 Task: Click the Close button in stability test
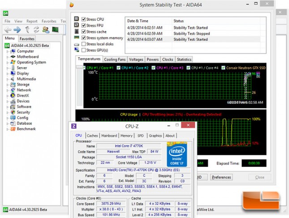[x=260, y=177]
